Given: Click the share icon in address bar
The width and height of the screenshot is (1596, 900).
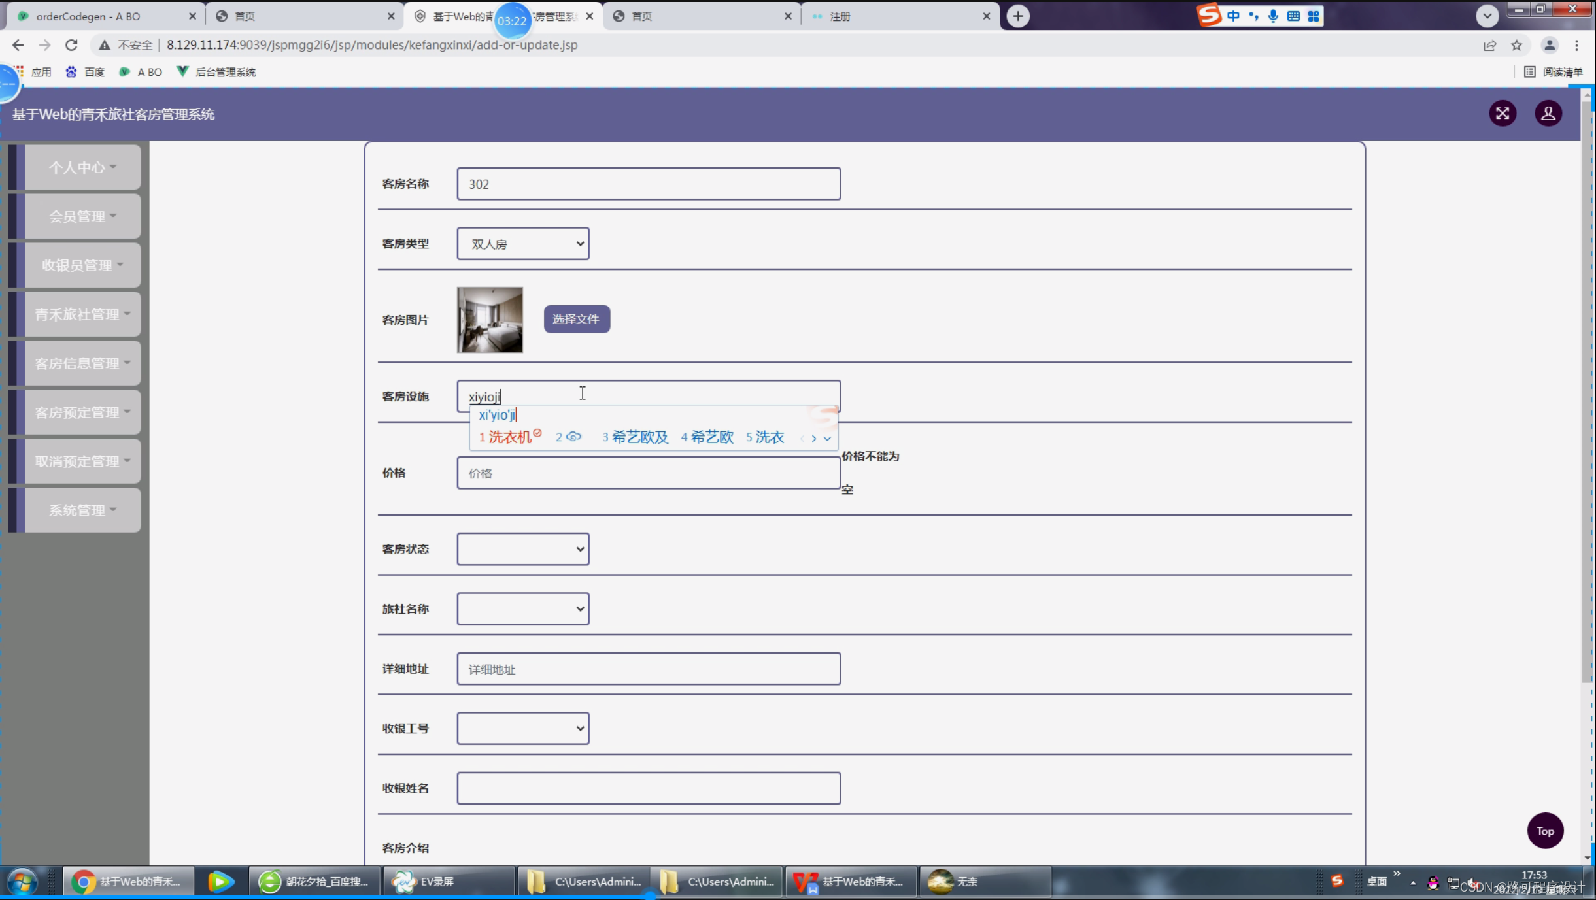Looking at the screenshot, I should pos(1489,45).
